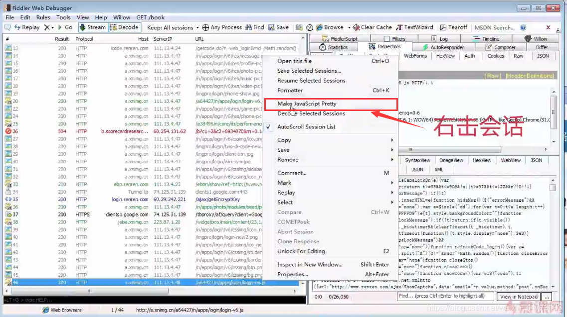Toggle Stream mode button

click(x=93, y=27)
